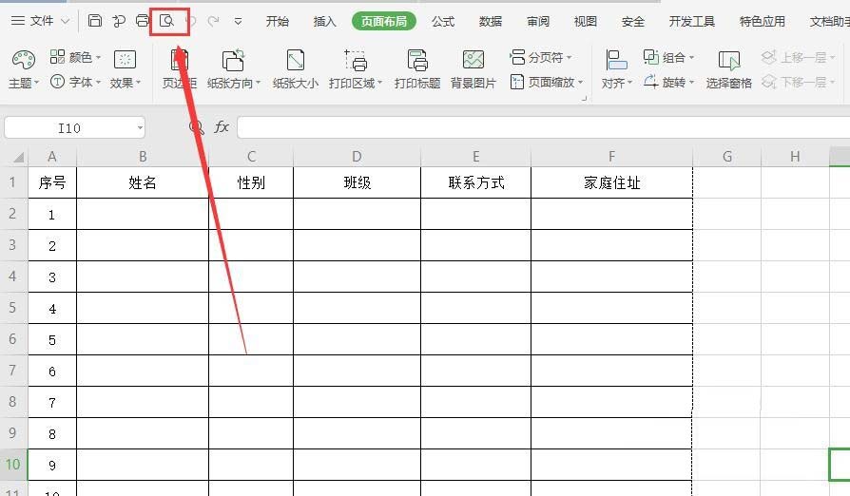
Task: Click the Name Box showing I10
Action: coord(68,127)
